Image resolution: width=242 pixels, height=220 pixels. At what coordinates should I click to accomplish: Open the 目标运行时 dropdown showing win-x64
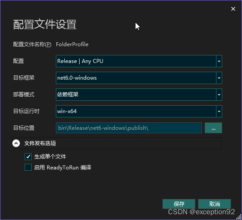click(139, 111)
